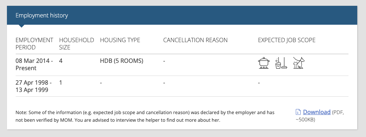
Task: Click the PDF download file icon
Action: click(x=298, y=112)
